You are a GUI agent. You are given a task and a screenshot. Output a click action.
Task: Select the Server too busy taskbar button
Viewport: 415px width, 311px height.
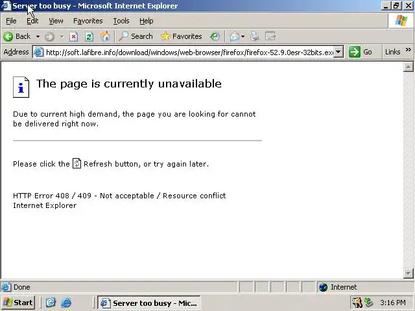(x=149, y=303)
